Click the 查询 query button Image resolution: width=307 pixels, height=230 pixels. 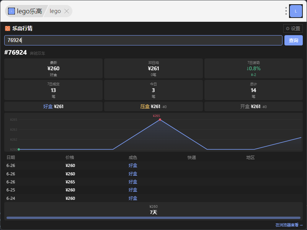pos(294,40)
